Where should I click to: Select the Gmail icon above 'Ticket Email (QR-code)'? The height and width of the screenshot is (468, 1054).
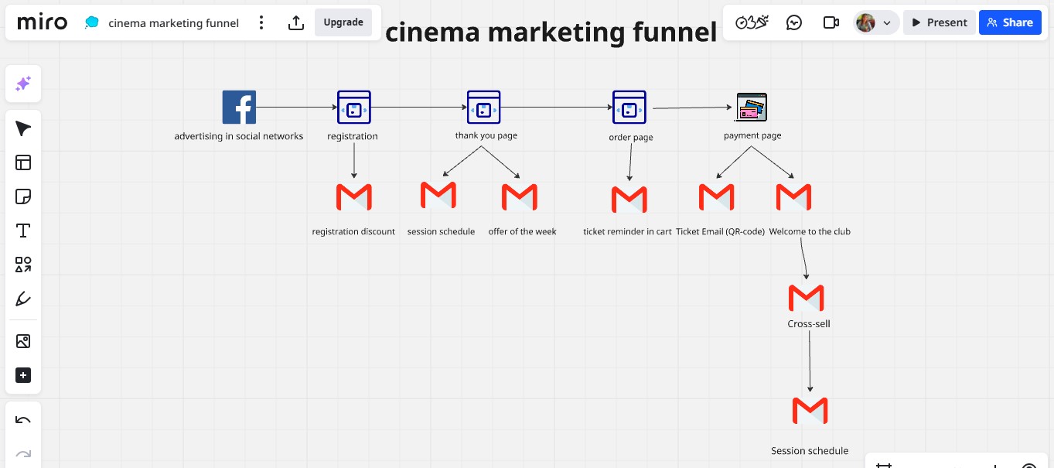click(x=716, y=196)
